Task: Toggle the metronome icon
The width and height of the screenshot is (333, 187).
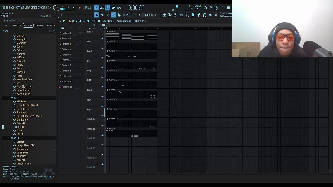Action: coord(96,8)
